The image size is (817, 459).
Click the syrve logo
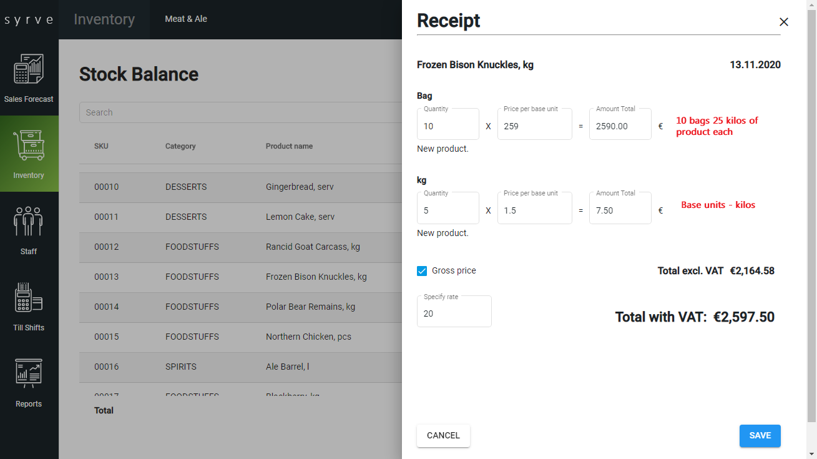coord(29,19)
